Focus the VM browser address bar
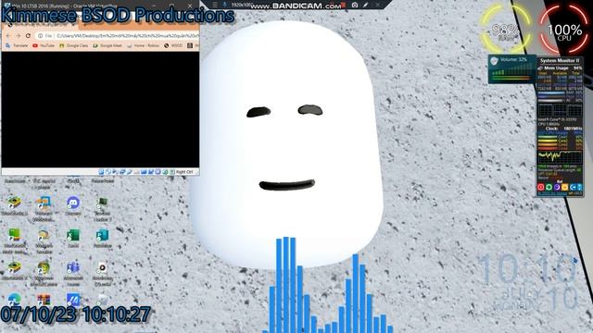 [118, 35]
